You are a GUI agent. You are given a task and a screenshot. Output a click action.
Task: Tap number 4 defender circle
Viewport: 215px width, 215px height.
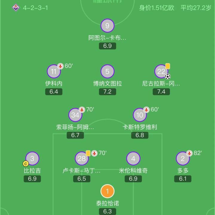tap(133, 159)
